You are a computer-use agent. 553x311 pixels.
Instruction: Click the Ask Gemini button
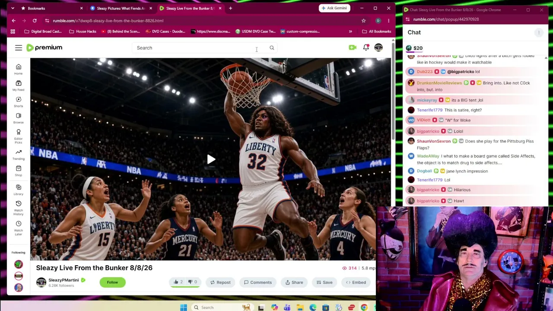tap(334, 8)
